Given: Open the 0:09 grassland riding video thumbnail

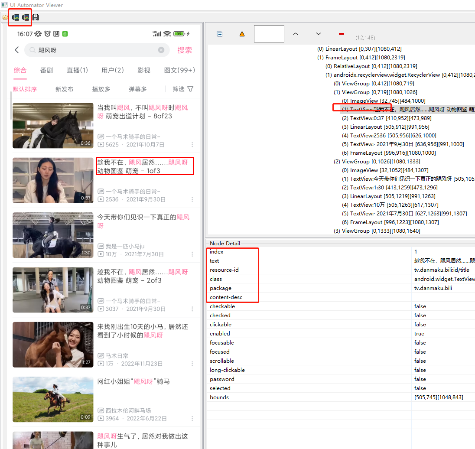Looking at the screenshot, I should 53,399.
